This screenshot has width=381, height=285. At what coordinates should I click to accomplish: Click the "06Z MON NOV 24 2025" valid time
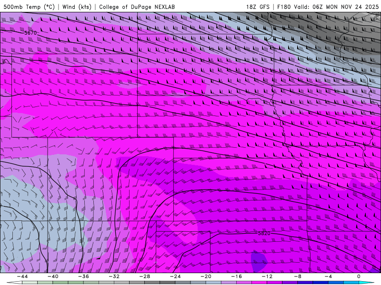click(x=346, y=7)
